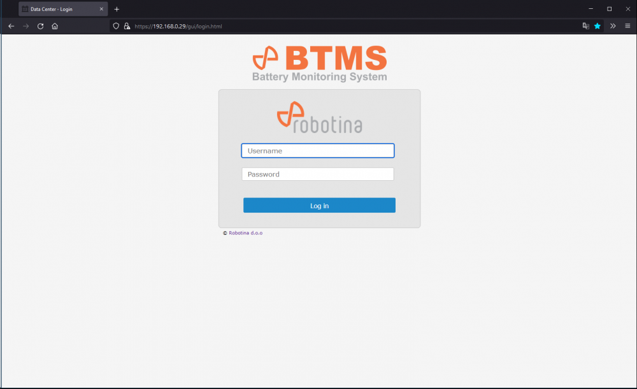Viewport: 637px width, 389px height.
Task: Open the browser hamburger menu
Action: pyautogui.click(x=627, y=26)
